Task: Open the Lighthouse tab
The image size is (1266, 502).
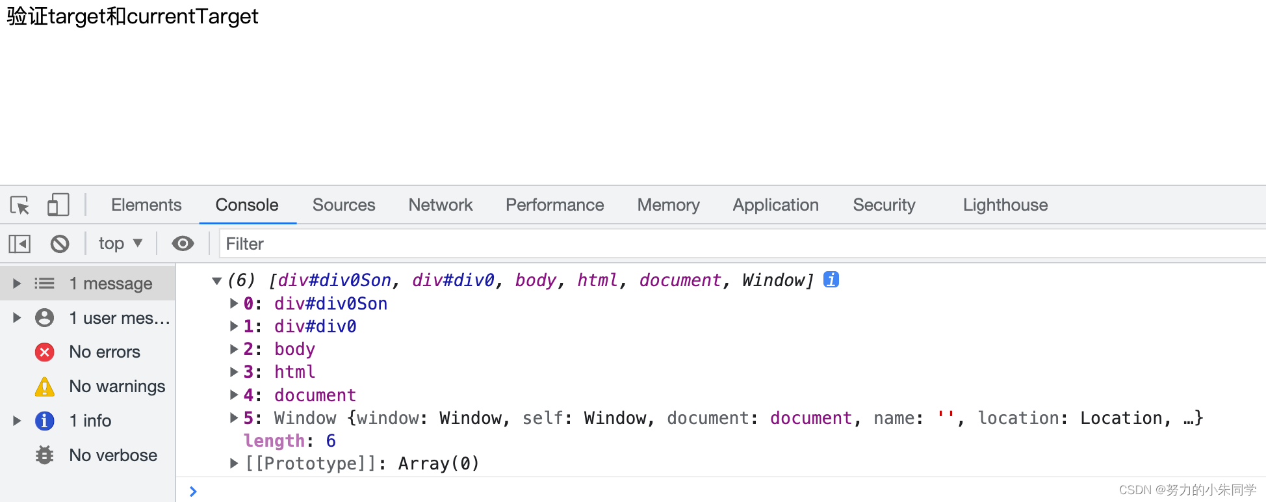Action: [x=1005, y=205]
